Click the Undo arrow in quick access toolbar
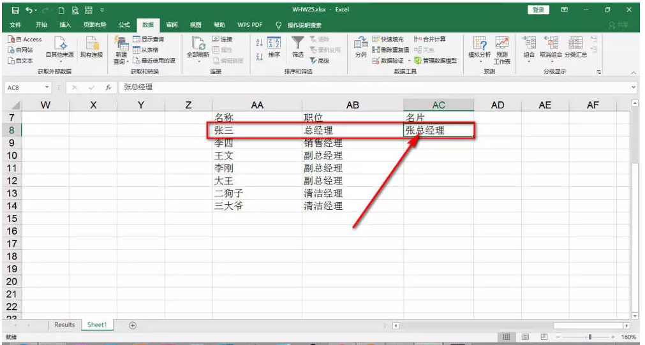This screenshot has width=645, height=345. (29, 10)
